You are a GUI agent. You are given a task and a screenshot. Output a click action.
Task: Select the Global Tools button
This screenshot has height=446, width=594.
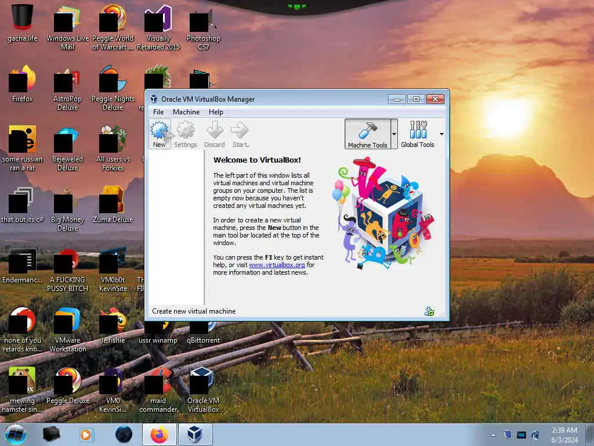click(418, 134)
